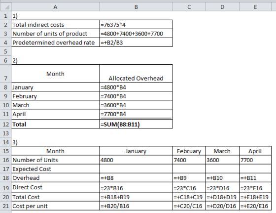Click cell A14 containing '3)'
The width and height of the screenshot is (276, 213).
pos(55,142)
